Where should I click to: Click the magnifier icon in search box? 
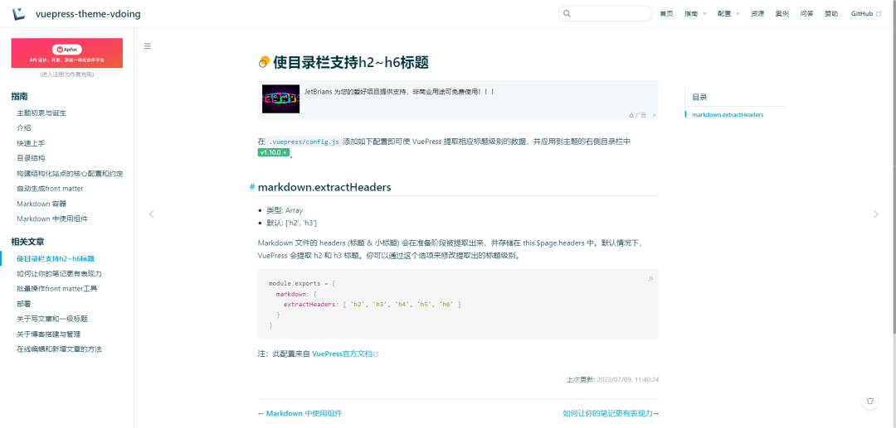tap(567, 14)
